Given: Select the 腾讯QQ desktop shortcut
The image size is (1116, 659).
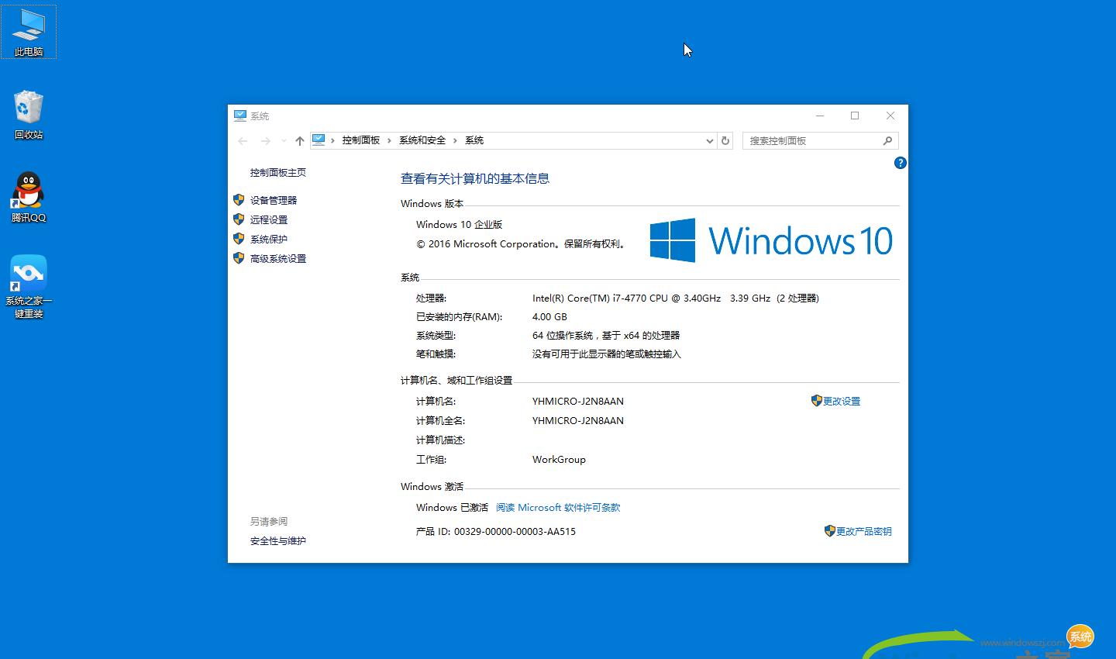Looking at the screenshot, I should 29,198.
